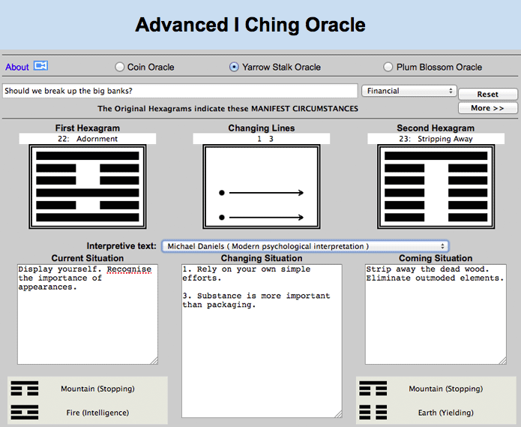
Task: Click the Current Situation resize handle
Action: [154, 361]
